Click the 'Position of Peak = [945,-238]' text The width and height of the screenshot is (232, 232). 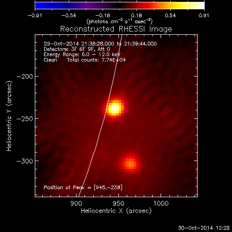[83, 187]
